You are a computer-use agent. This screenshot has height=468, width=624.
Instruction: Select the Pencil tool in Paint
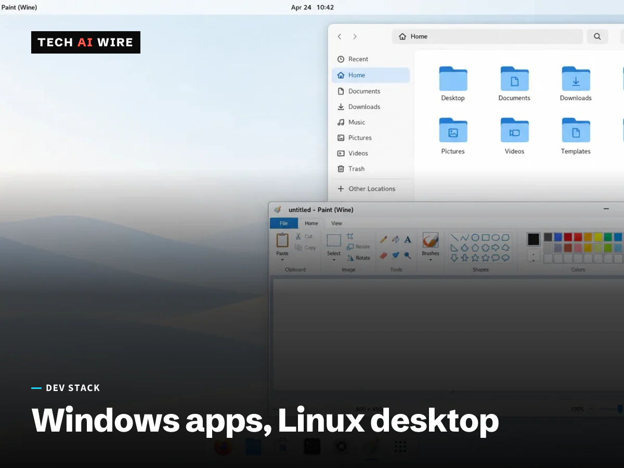pyautogui.click(x=384, y=239)
